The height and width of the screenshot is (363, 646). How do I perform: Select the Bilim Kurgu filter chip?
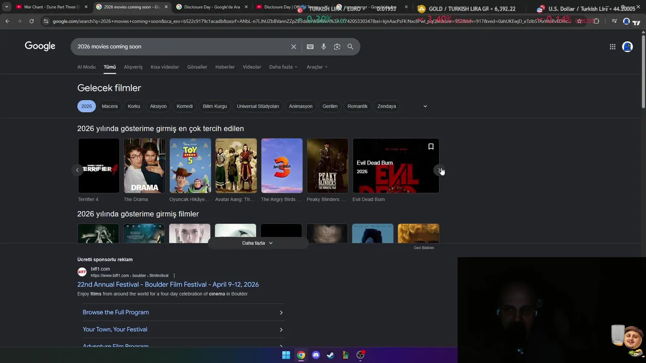(x=214, y=106)
